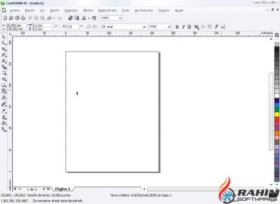Select the Text tool (letter A)
The width and height of the screenshot is (280, 204).
point(4,97)
